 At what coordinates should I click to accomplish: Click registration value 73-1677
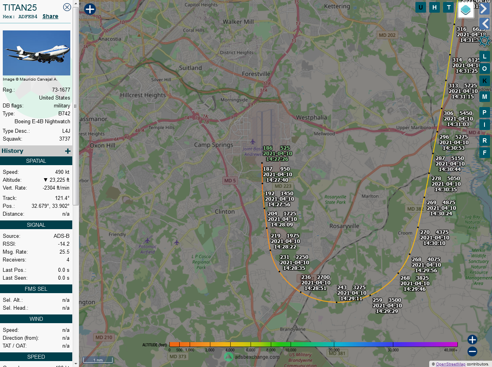pos(61,90)
